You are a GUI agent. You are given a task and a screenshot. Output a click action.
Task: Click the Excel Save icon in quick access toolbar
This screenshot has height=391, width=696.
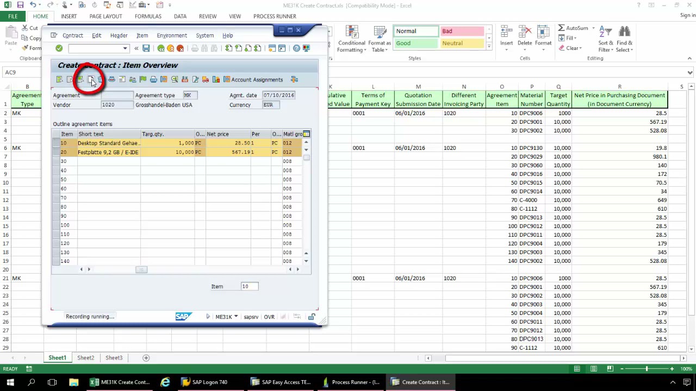20,5
